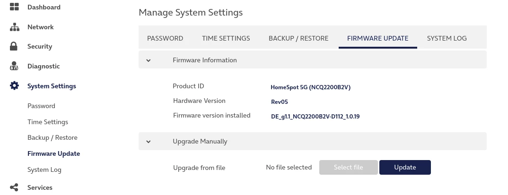508x195 pixels.
Task: Navigate to Backup / Restore sidebar link
Action: coord(52,137)
